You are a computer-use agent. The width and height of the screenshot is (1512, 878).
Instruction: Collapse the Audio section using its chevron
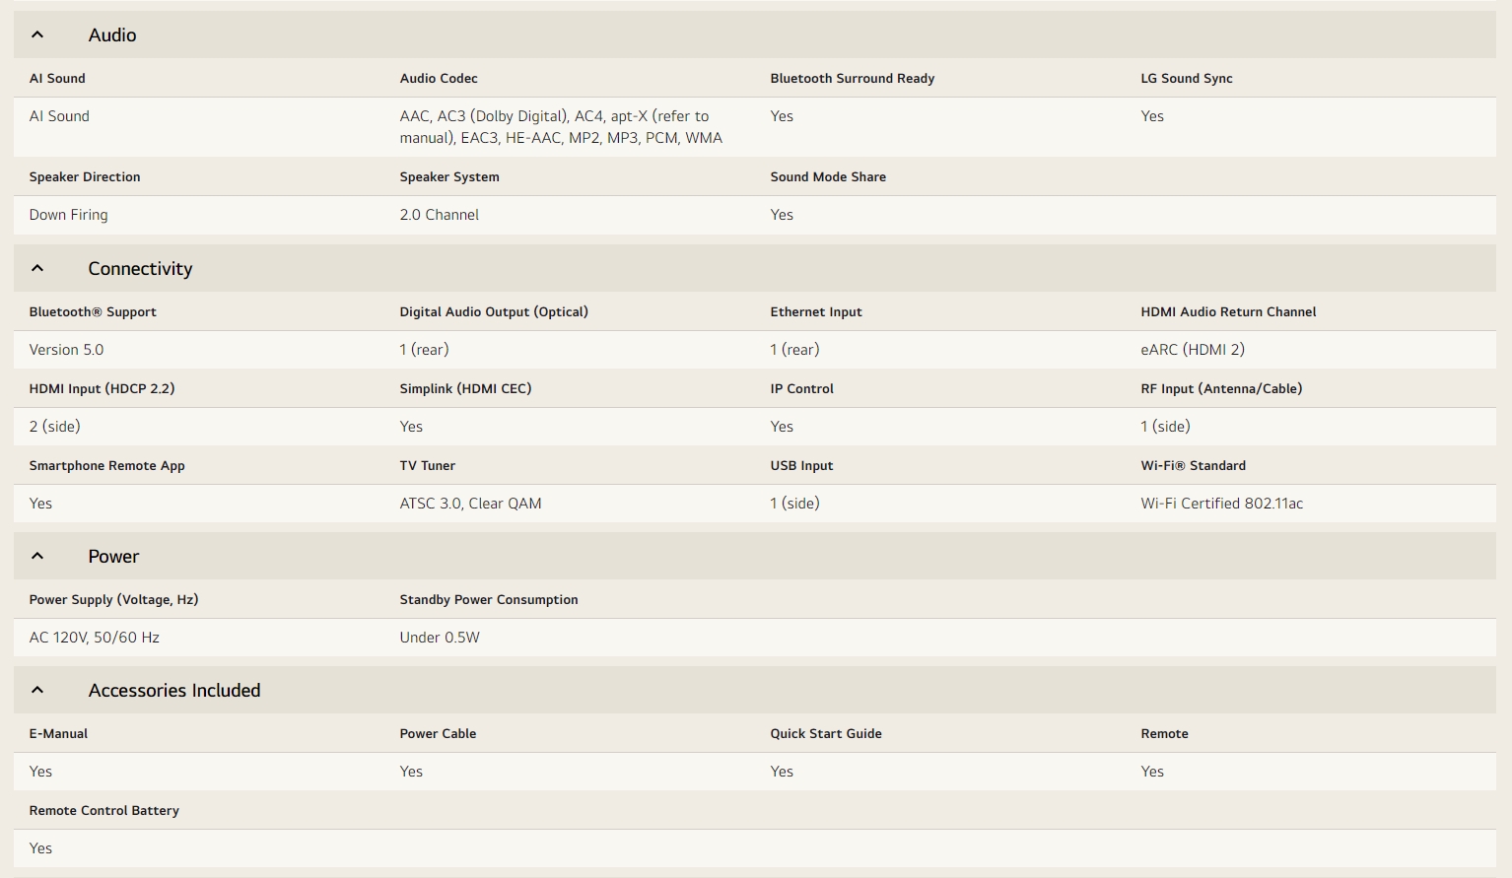pos(37,35)
